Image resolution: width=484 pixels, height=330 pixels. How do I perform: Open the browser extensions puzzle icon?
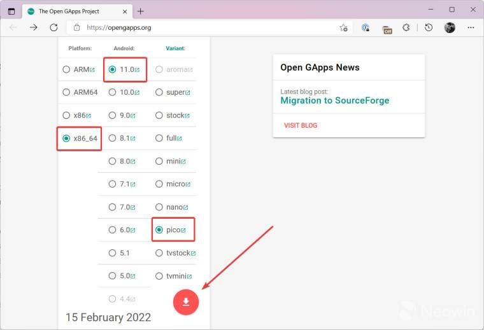[406, 28]
